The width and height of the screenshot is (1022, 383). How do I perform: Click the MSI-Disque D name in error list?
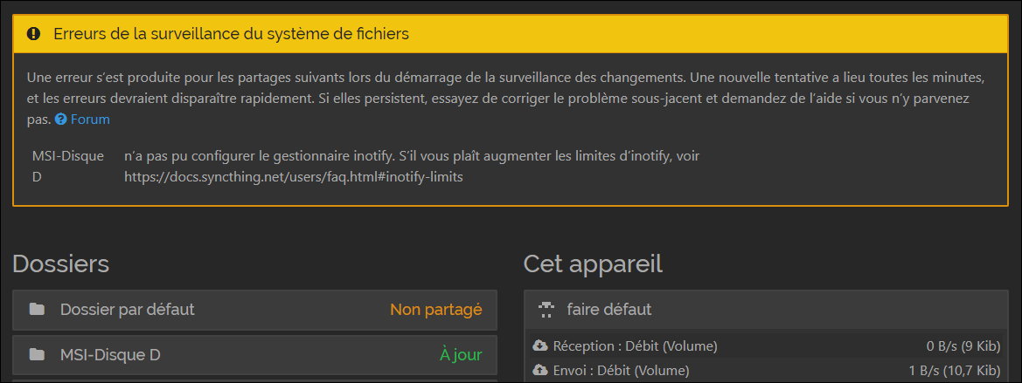(68, 167)
